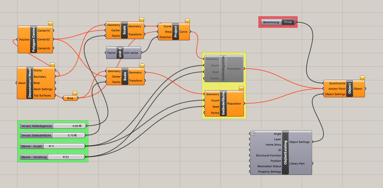Click the Points output on Deconstruct Mesh
Viewport: 383px width, 188px height.
coord(38,70)
